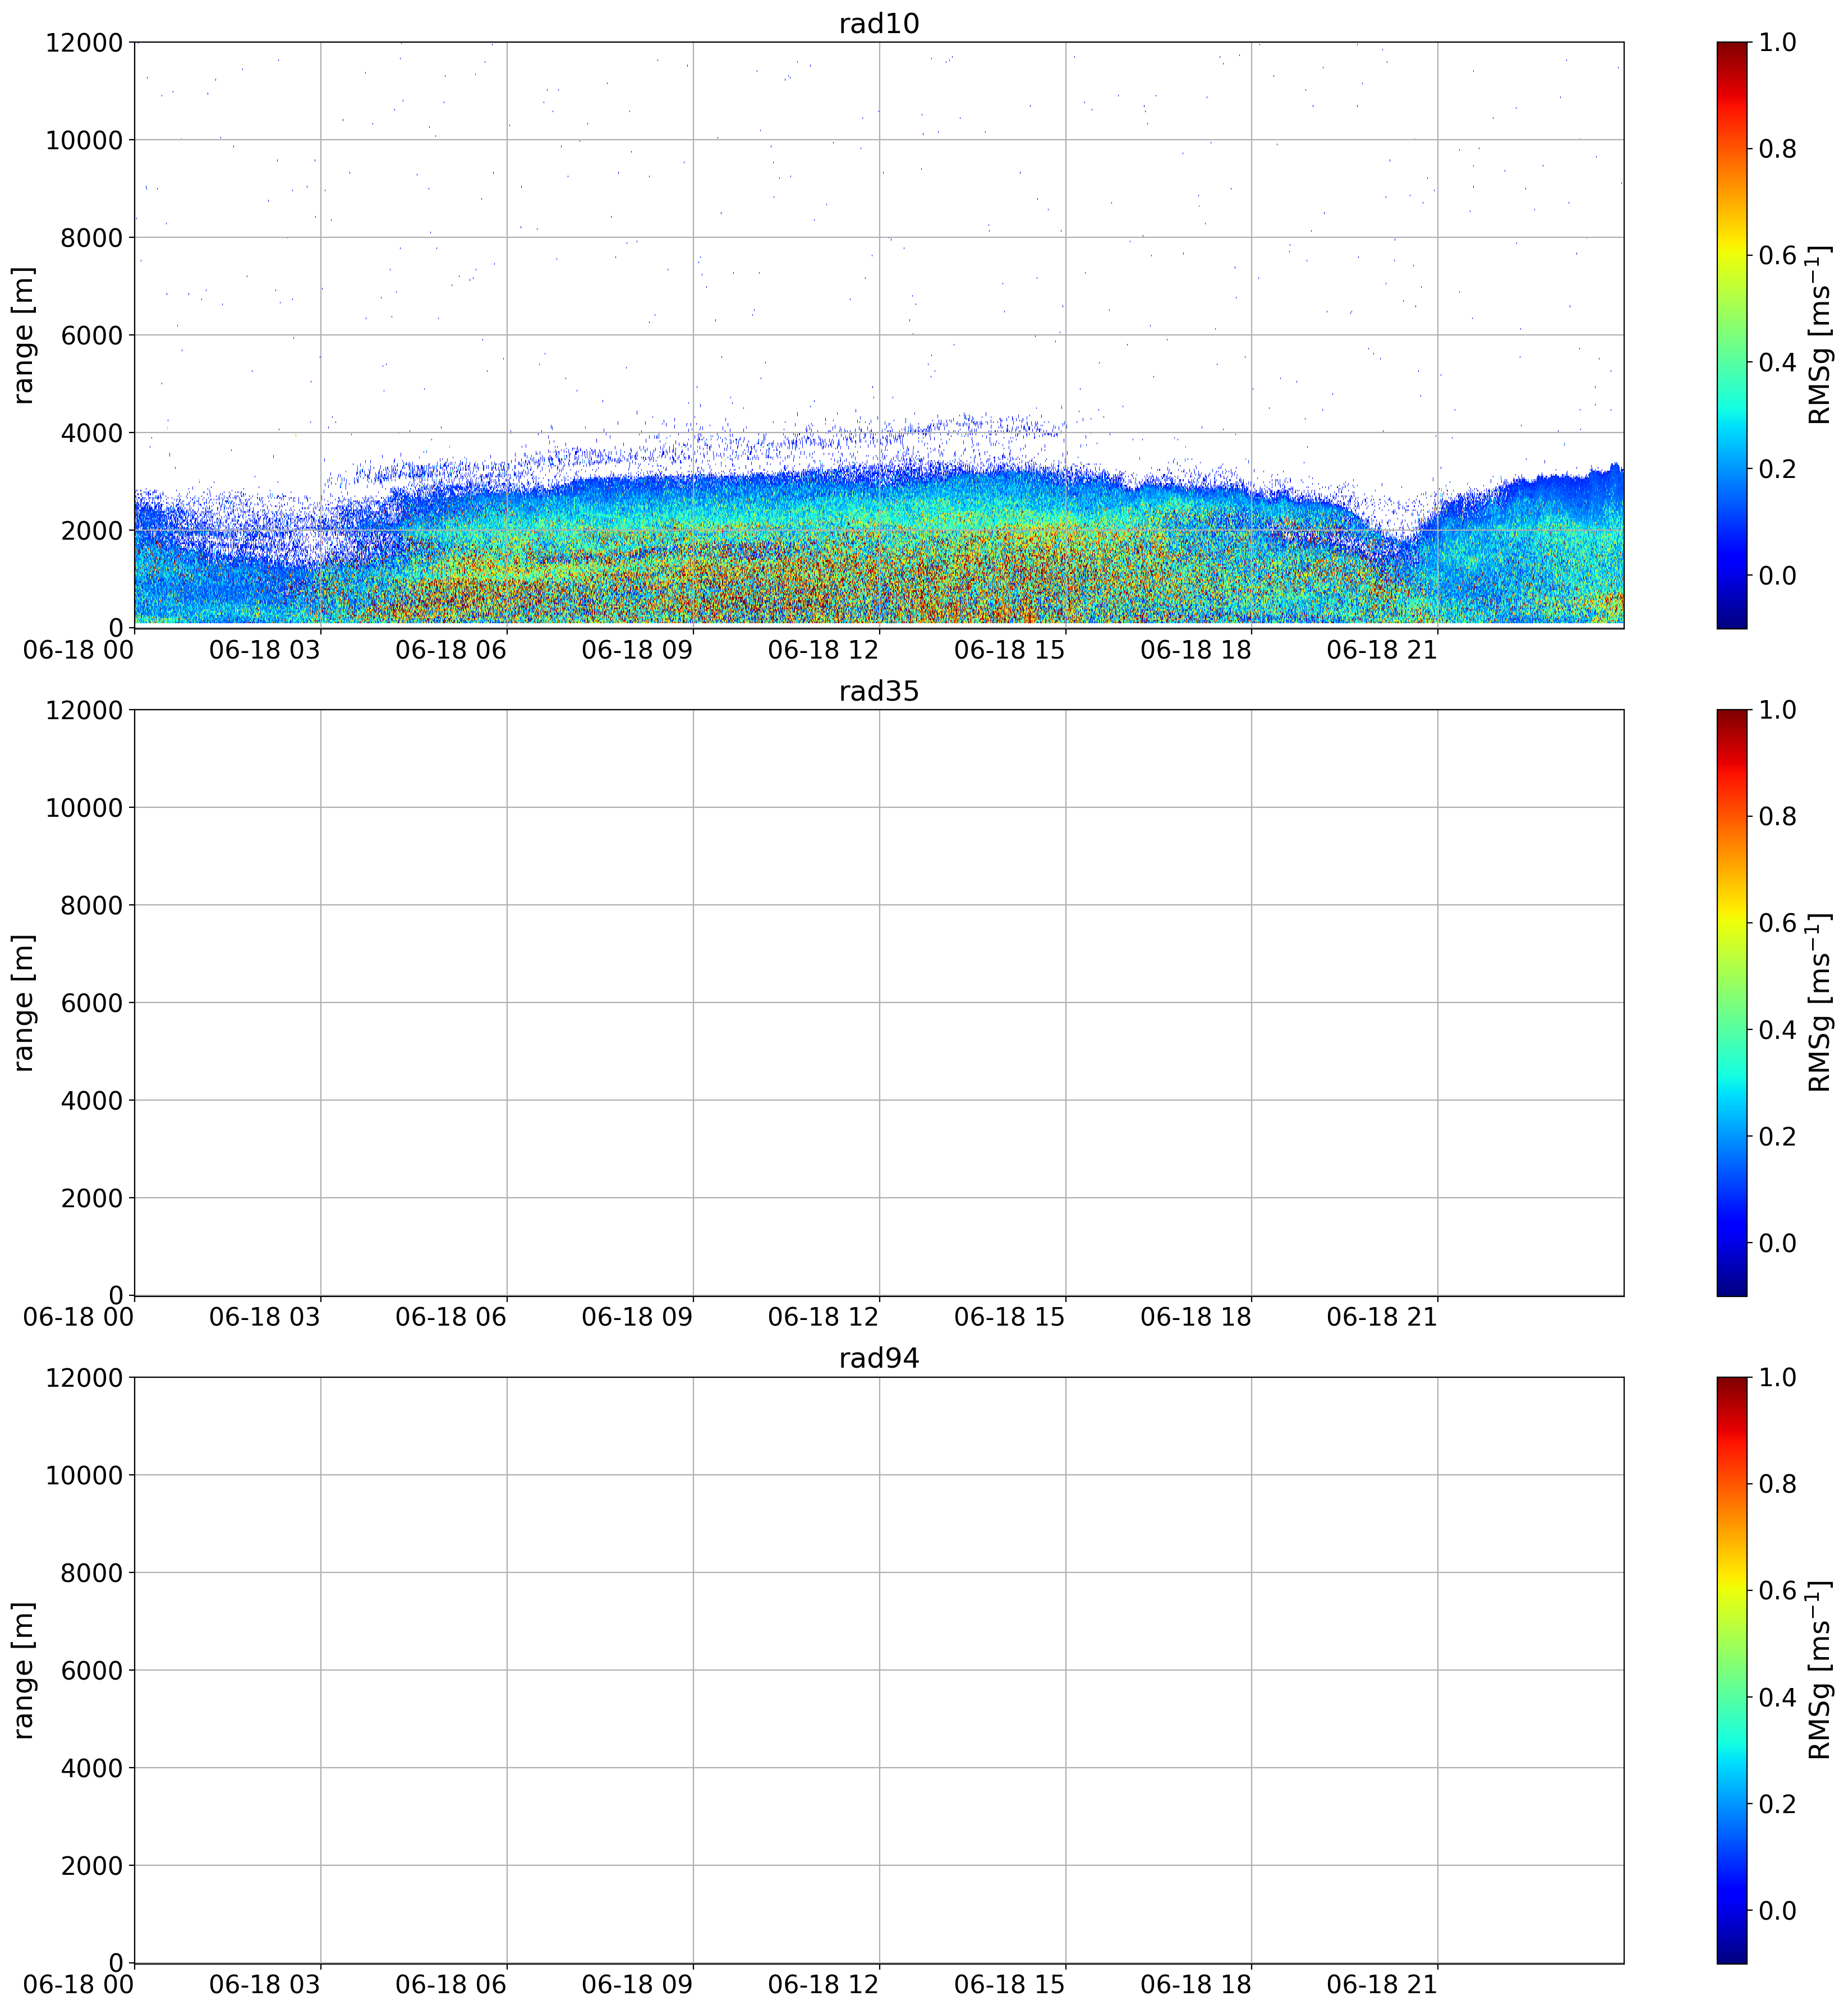
Task: Click the "range [m]" label of rad94
Action: coord(24,1670)
